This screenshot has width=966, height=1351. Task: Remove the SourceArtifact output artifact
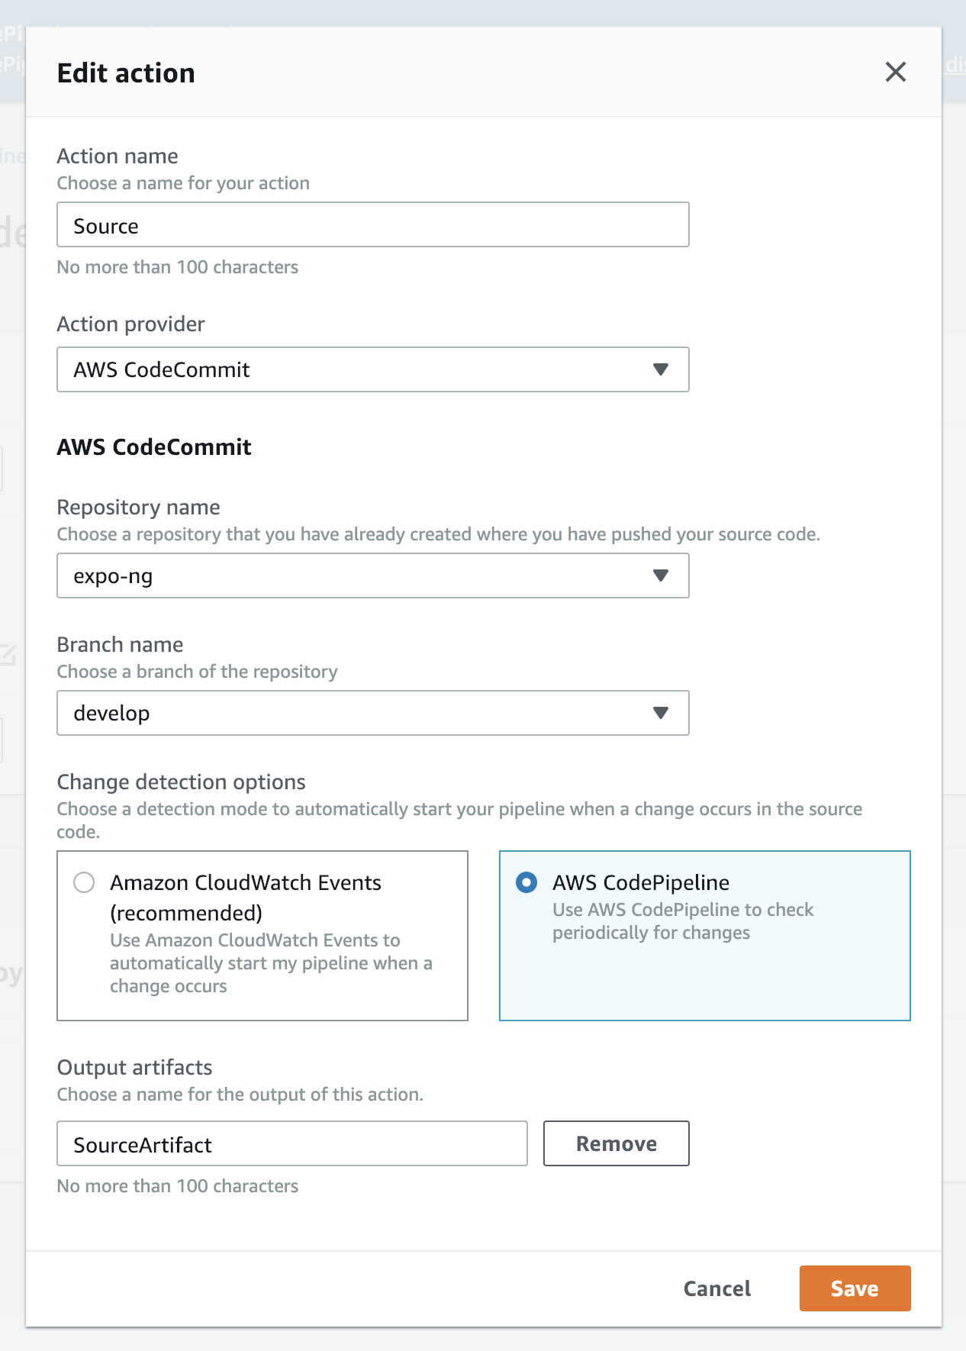click(616, 1143)
